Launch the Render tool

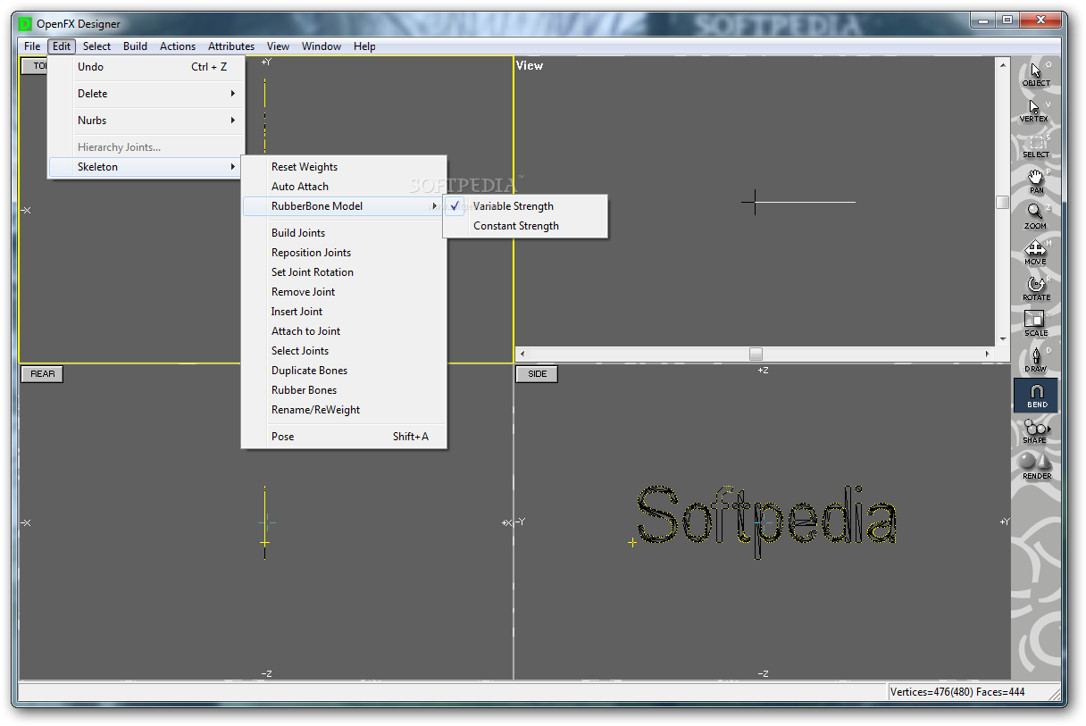[1036, 467]
